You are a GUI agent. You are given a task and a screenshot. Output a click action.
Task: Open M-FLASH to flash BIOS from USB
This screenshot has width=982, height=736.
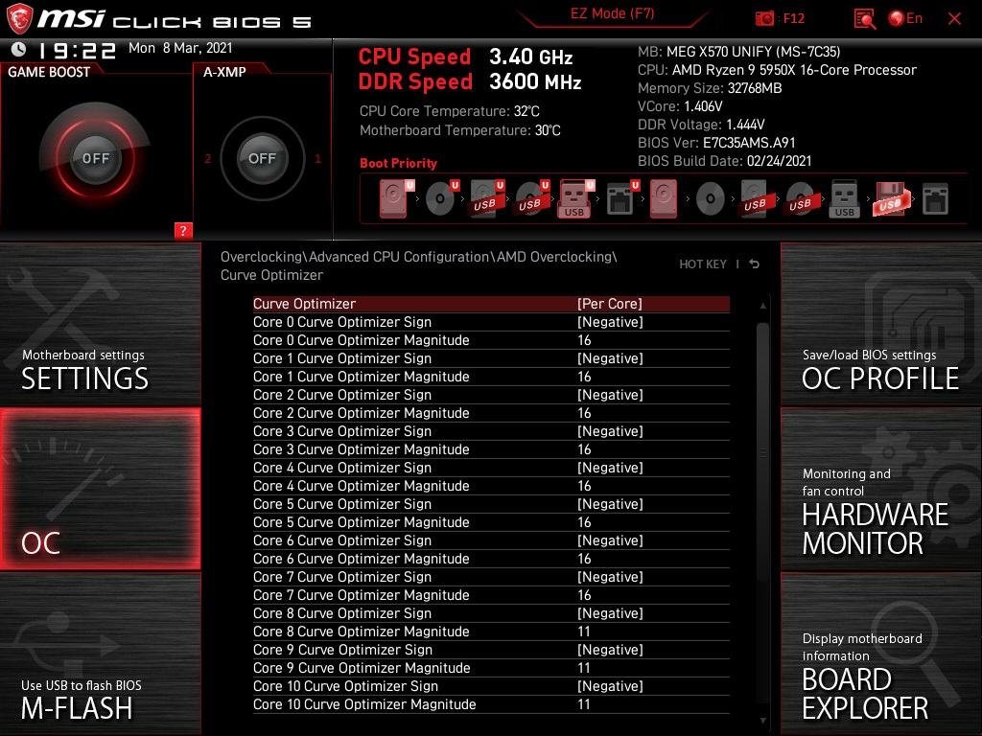pyautogui.click(x=100, y=654)
